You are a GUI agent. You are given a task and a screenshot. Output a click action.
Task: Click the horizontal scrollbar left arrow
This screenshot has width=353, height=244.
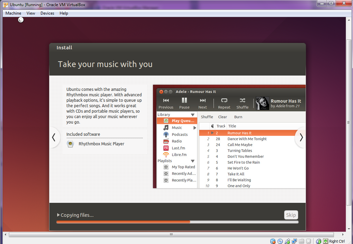pos(5,234)
